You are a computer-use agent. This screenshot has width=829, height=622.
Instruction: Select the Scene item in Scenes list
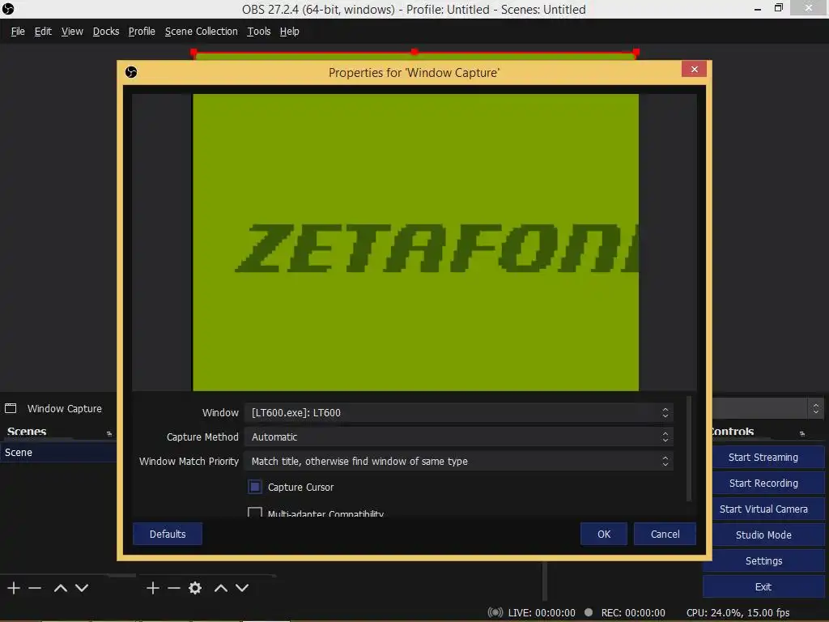pos(58,452)
